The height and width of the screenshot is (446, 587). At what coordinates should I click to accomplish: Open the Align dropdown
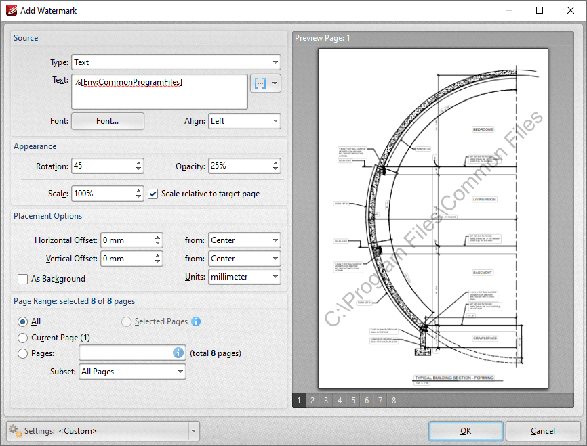(245, 121)
